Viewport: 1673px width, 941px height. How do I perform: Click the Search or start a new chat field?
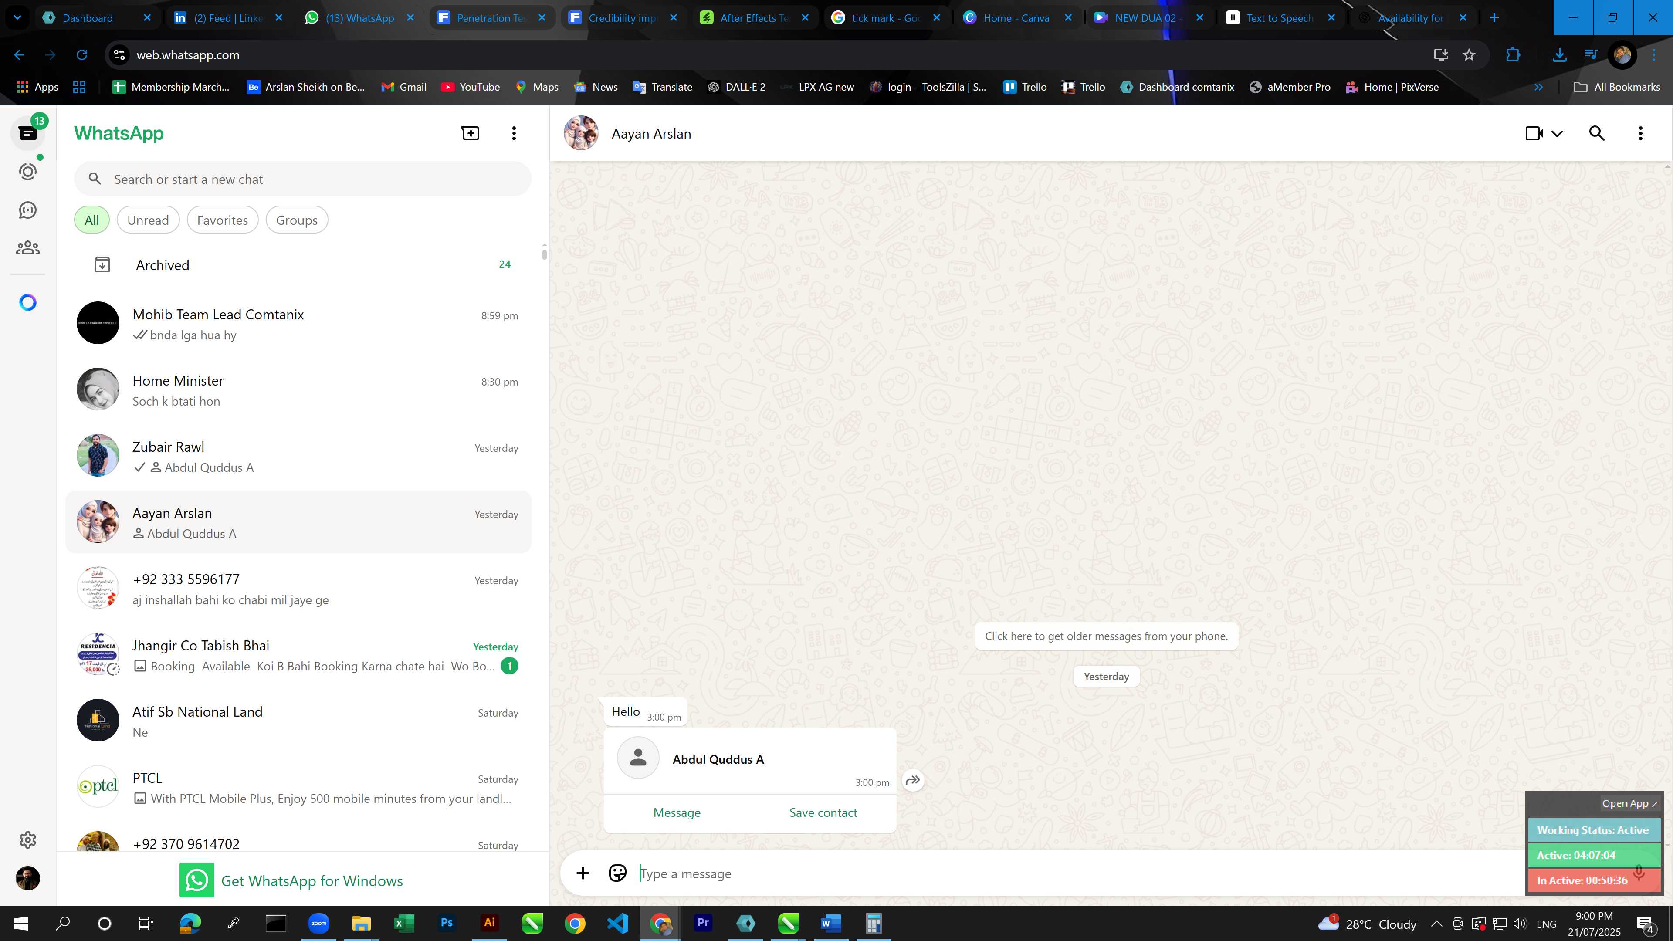pyautogui.click(x=303, y=179)
